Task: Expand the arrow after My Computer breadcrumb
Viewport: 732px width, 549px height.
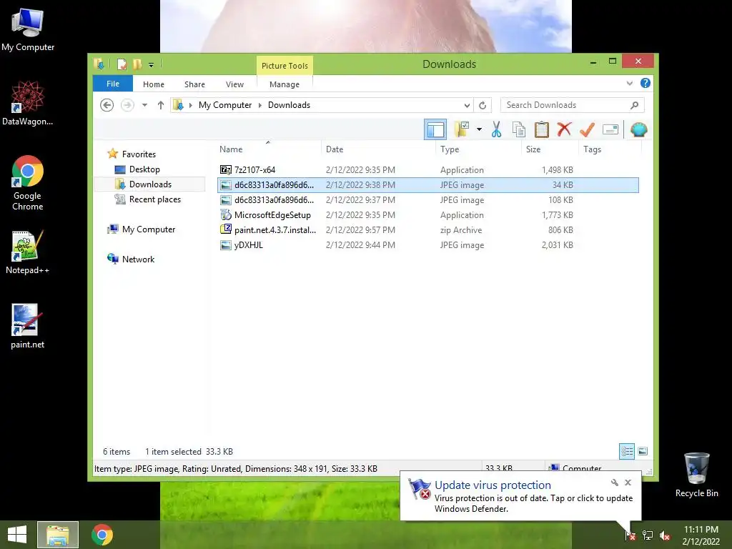Action: pos(260,106)
